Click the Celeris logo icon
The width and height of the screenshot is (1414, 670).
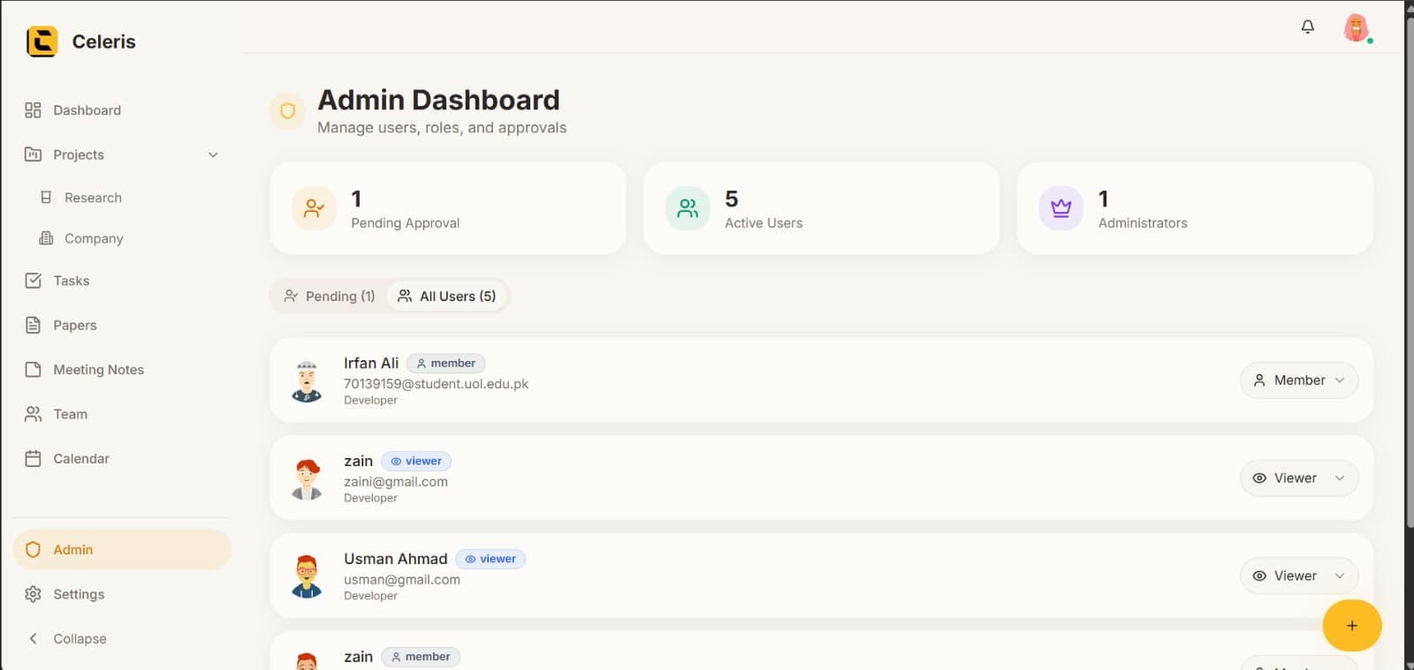[x=42, y=41]
